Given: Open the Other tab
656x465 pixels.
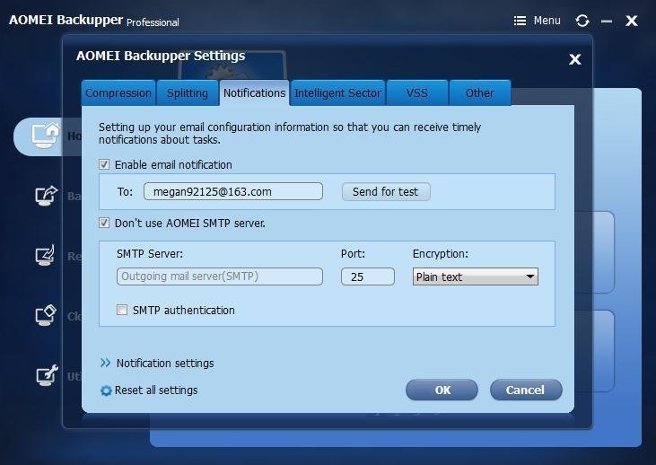Looking at the screenshot, I should click(480, 93).
